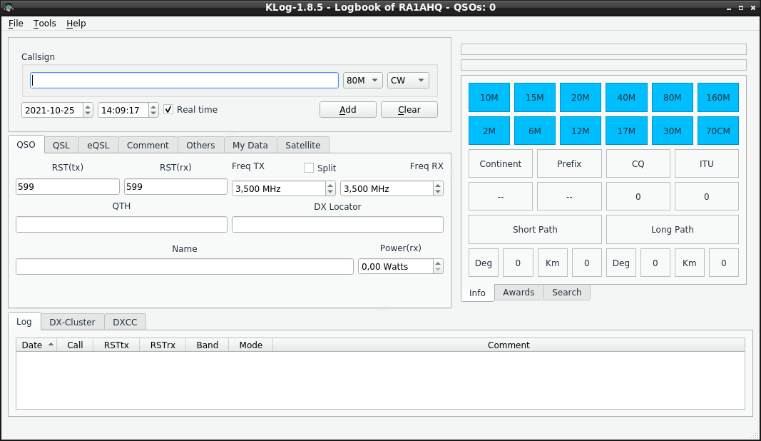Click the KLog application icon in title bar

point(9,7)
